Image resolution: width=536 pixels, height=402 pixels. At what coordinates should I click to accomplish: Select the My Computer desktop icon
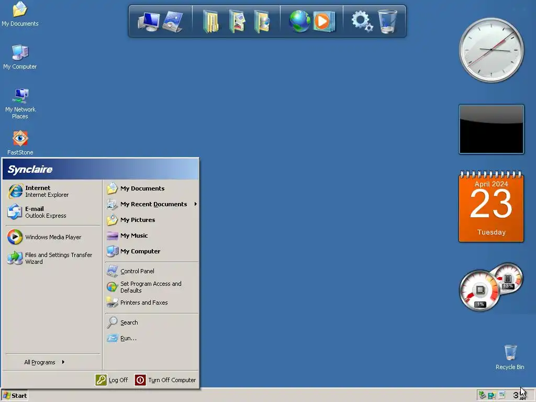20,57
